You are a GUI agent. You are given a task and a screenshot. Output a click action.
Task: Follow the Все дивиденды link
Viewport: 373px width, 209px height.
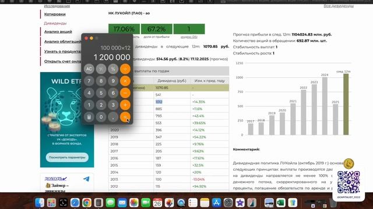339,6
